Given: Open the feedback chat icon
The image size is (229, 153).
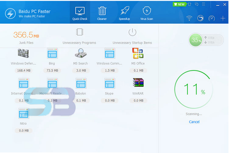Looking at the screenshot, I should (x=197, y=4).
